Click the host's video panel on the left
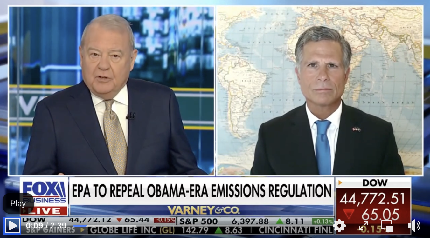This screenshot has width=430, height=238. 112,91
